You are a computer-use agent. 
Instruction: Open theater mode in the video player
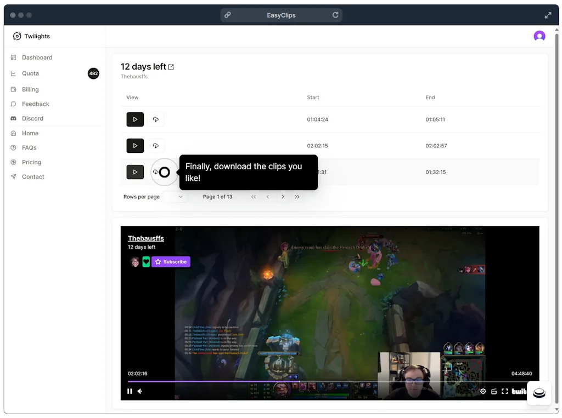coord(494,391)
